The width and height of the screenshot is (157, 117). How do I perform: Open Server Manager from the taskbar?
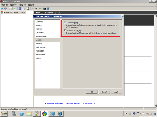click(14, 114)
